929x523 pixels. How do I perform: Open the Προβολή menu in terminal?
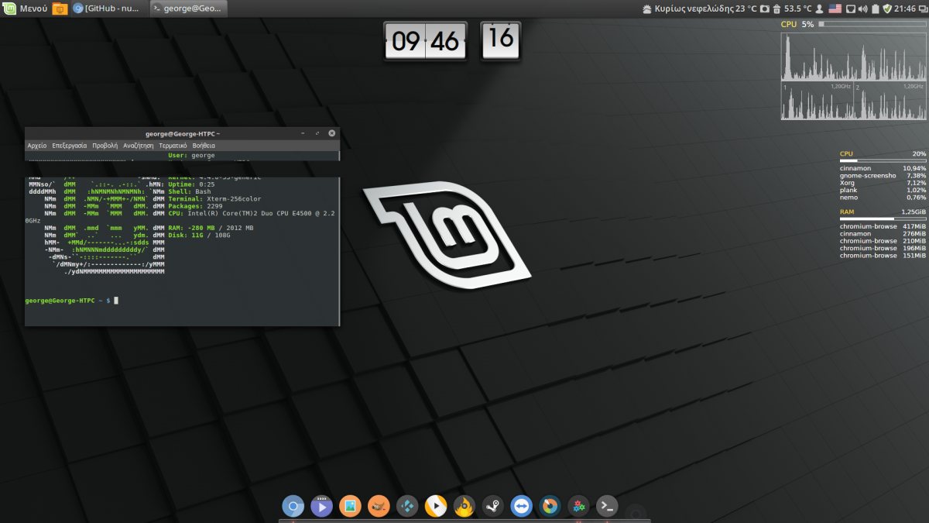click(x=105, y=145)
